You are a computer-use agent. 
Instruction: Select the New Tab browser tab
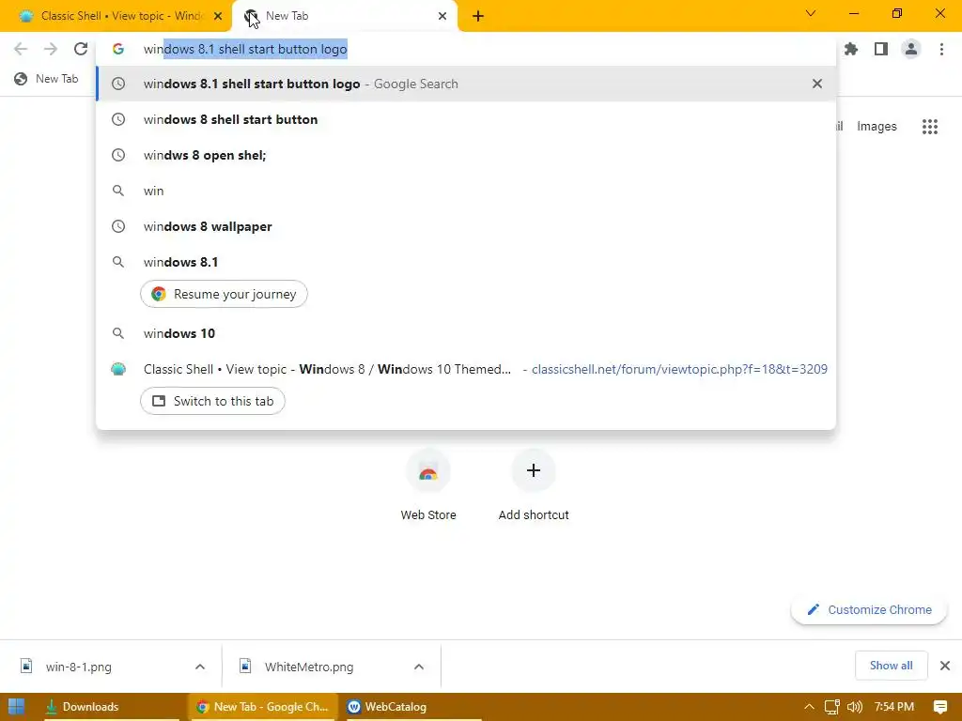(x=345, y=16)
